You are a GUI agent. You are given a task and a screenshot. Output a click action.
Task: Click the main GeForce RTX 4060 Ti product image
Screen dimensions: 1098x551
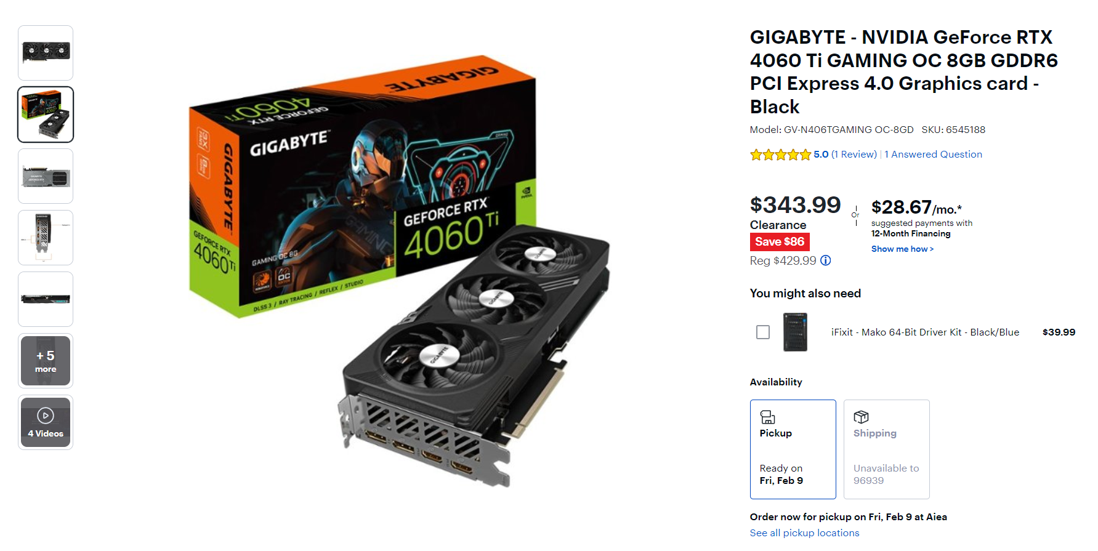[x=399, y=271]
